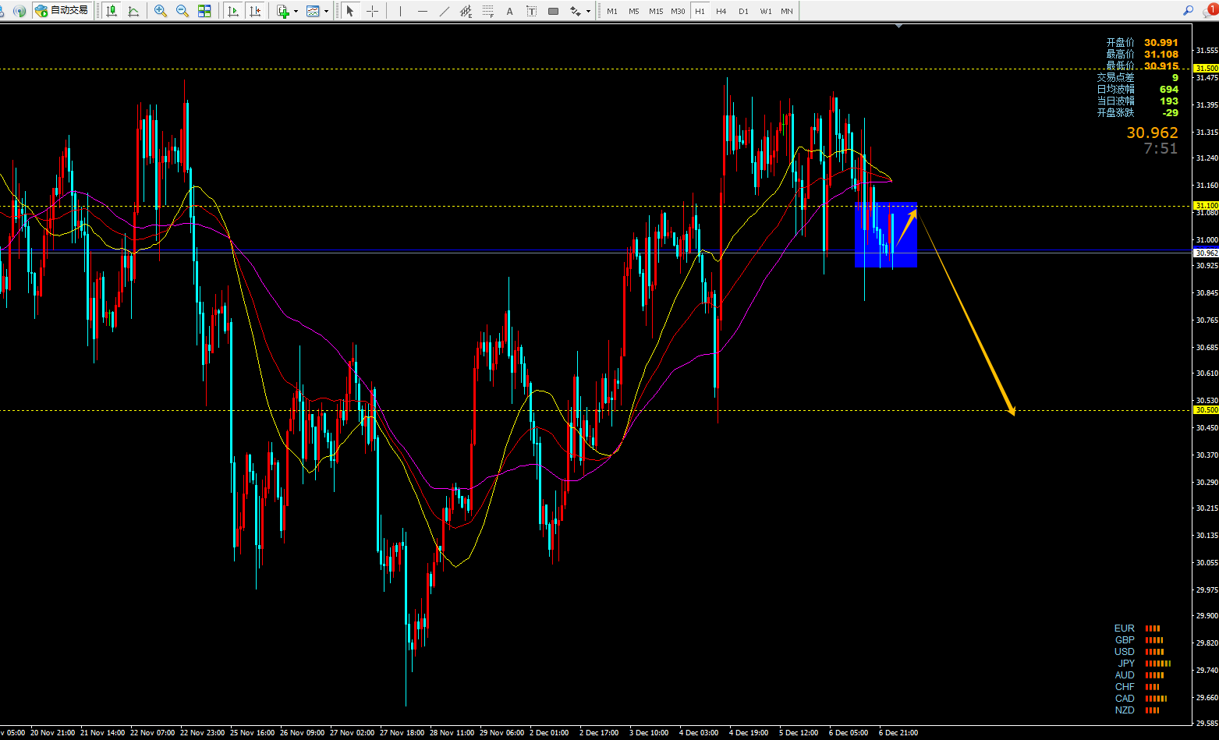Select the arrow cursor tool

pyautogui.click(x=350, y=11)
